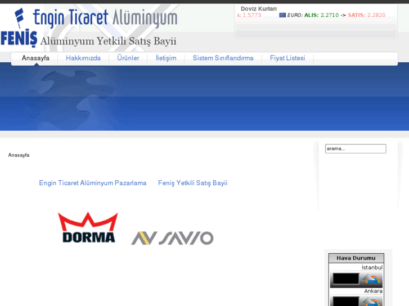Click the SAVIO brand logo
The image size is (409, 306).
coord(172,238)
